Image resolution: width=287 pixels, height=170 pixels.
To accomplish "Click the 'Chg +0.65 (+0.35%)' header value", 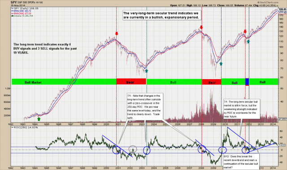I will click(x=265, y=5).
